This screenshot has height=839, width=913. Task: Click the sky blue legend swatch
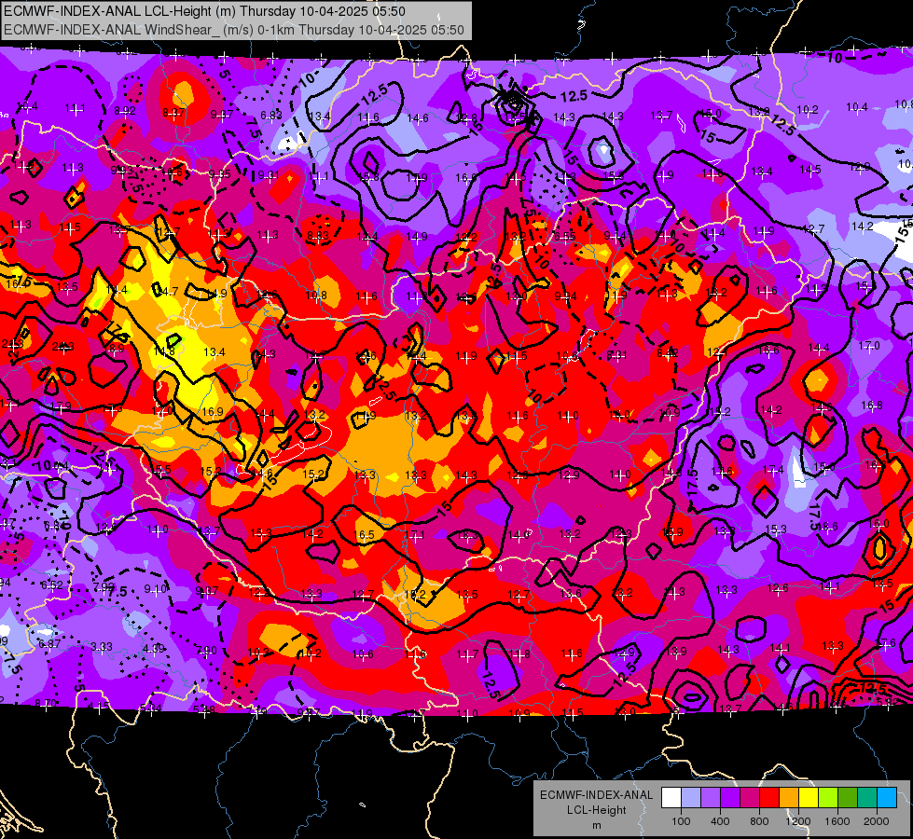pyautogui.click(x=887, y=798)
